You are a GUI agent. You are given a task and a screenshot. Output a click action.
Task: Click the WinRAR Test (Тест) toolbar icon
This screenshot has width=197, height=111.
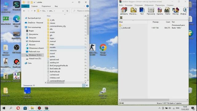click(x=142, y=11)
